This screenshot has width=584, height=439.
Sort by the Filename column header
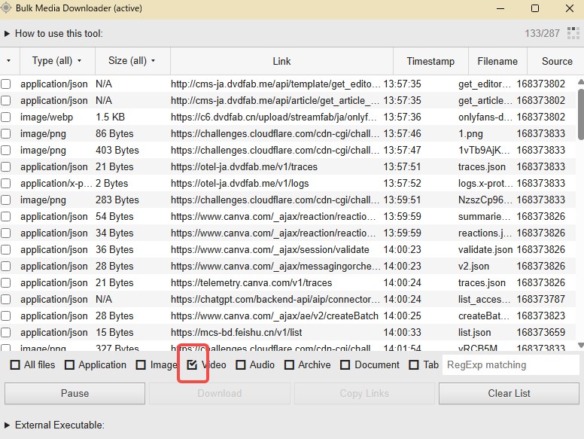497,61
